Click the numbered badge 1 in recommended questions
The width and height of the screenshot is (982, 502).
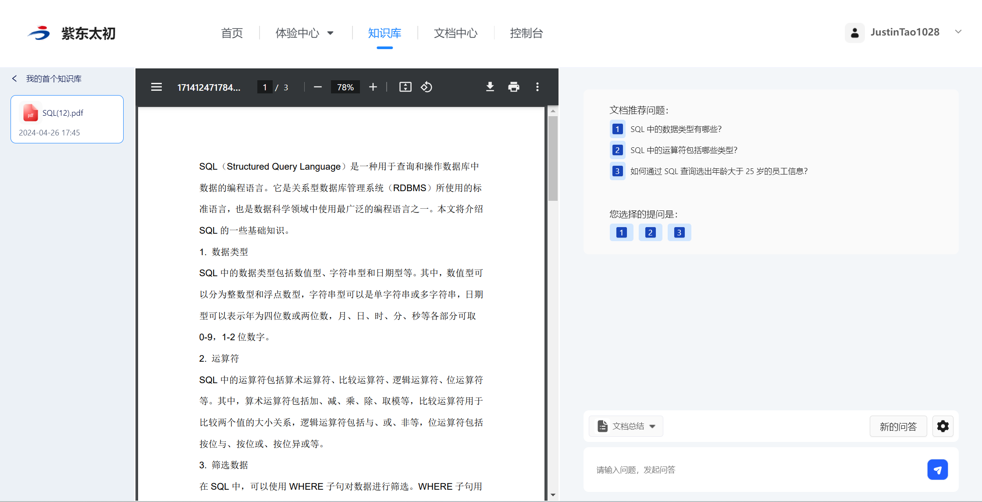(617, 129)
